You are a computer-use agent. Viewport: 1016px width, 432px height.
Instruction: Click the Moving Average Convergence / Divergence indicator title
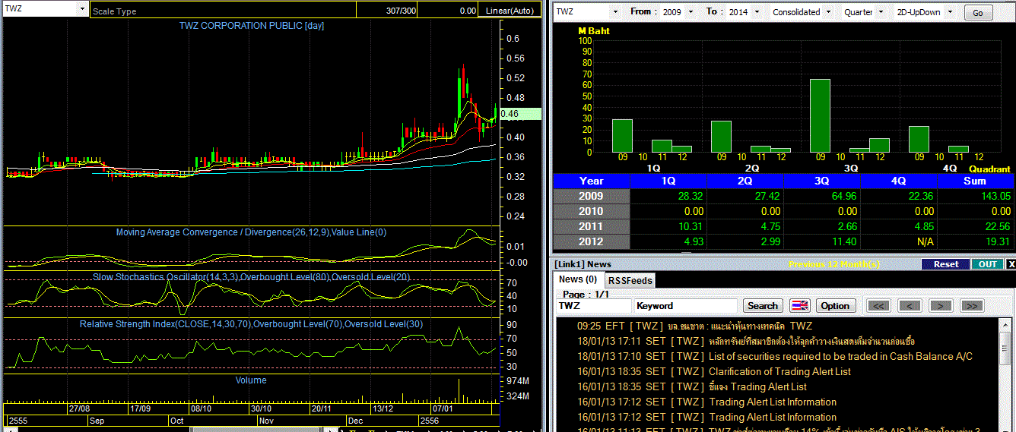point(251,232)
